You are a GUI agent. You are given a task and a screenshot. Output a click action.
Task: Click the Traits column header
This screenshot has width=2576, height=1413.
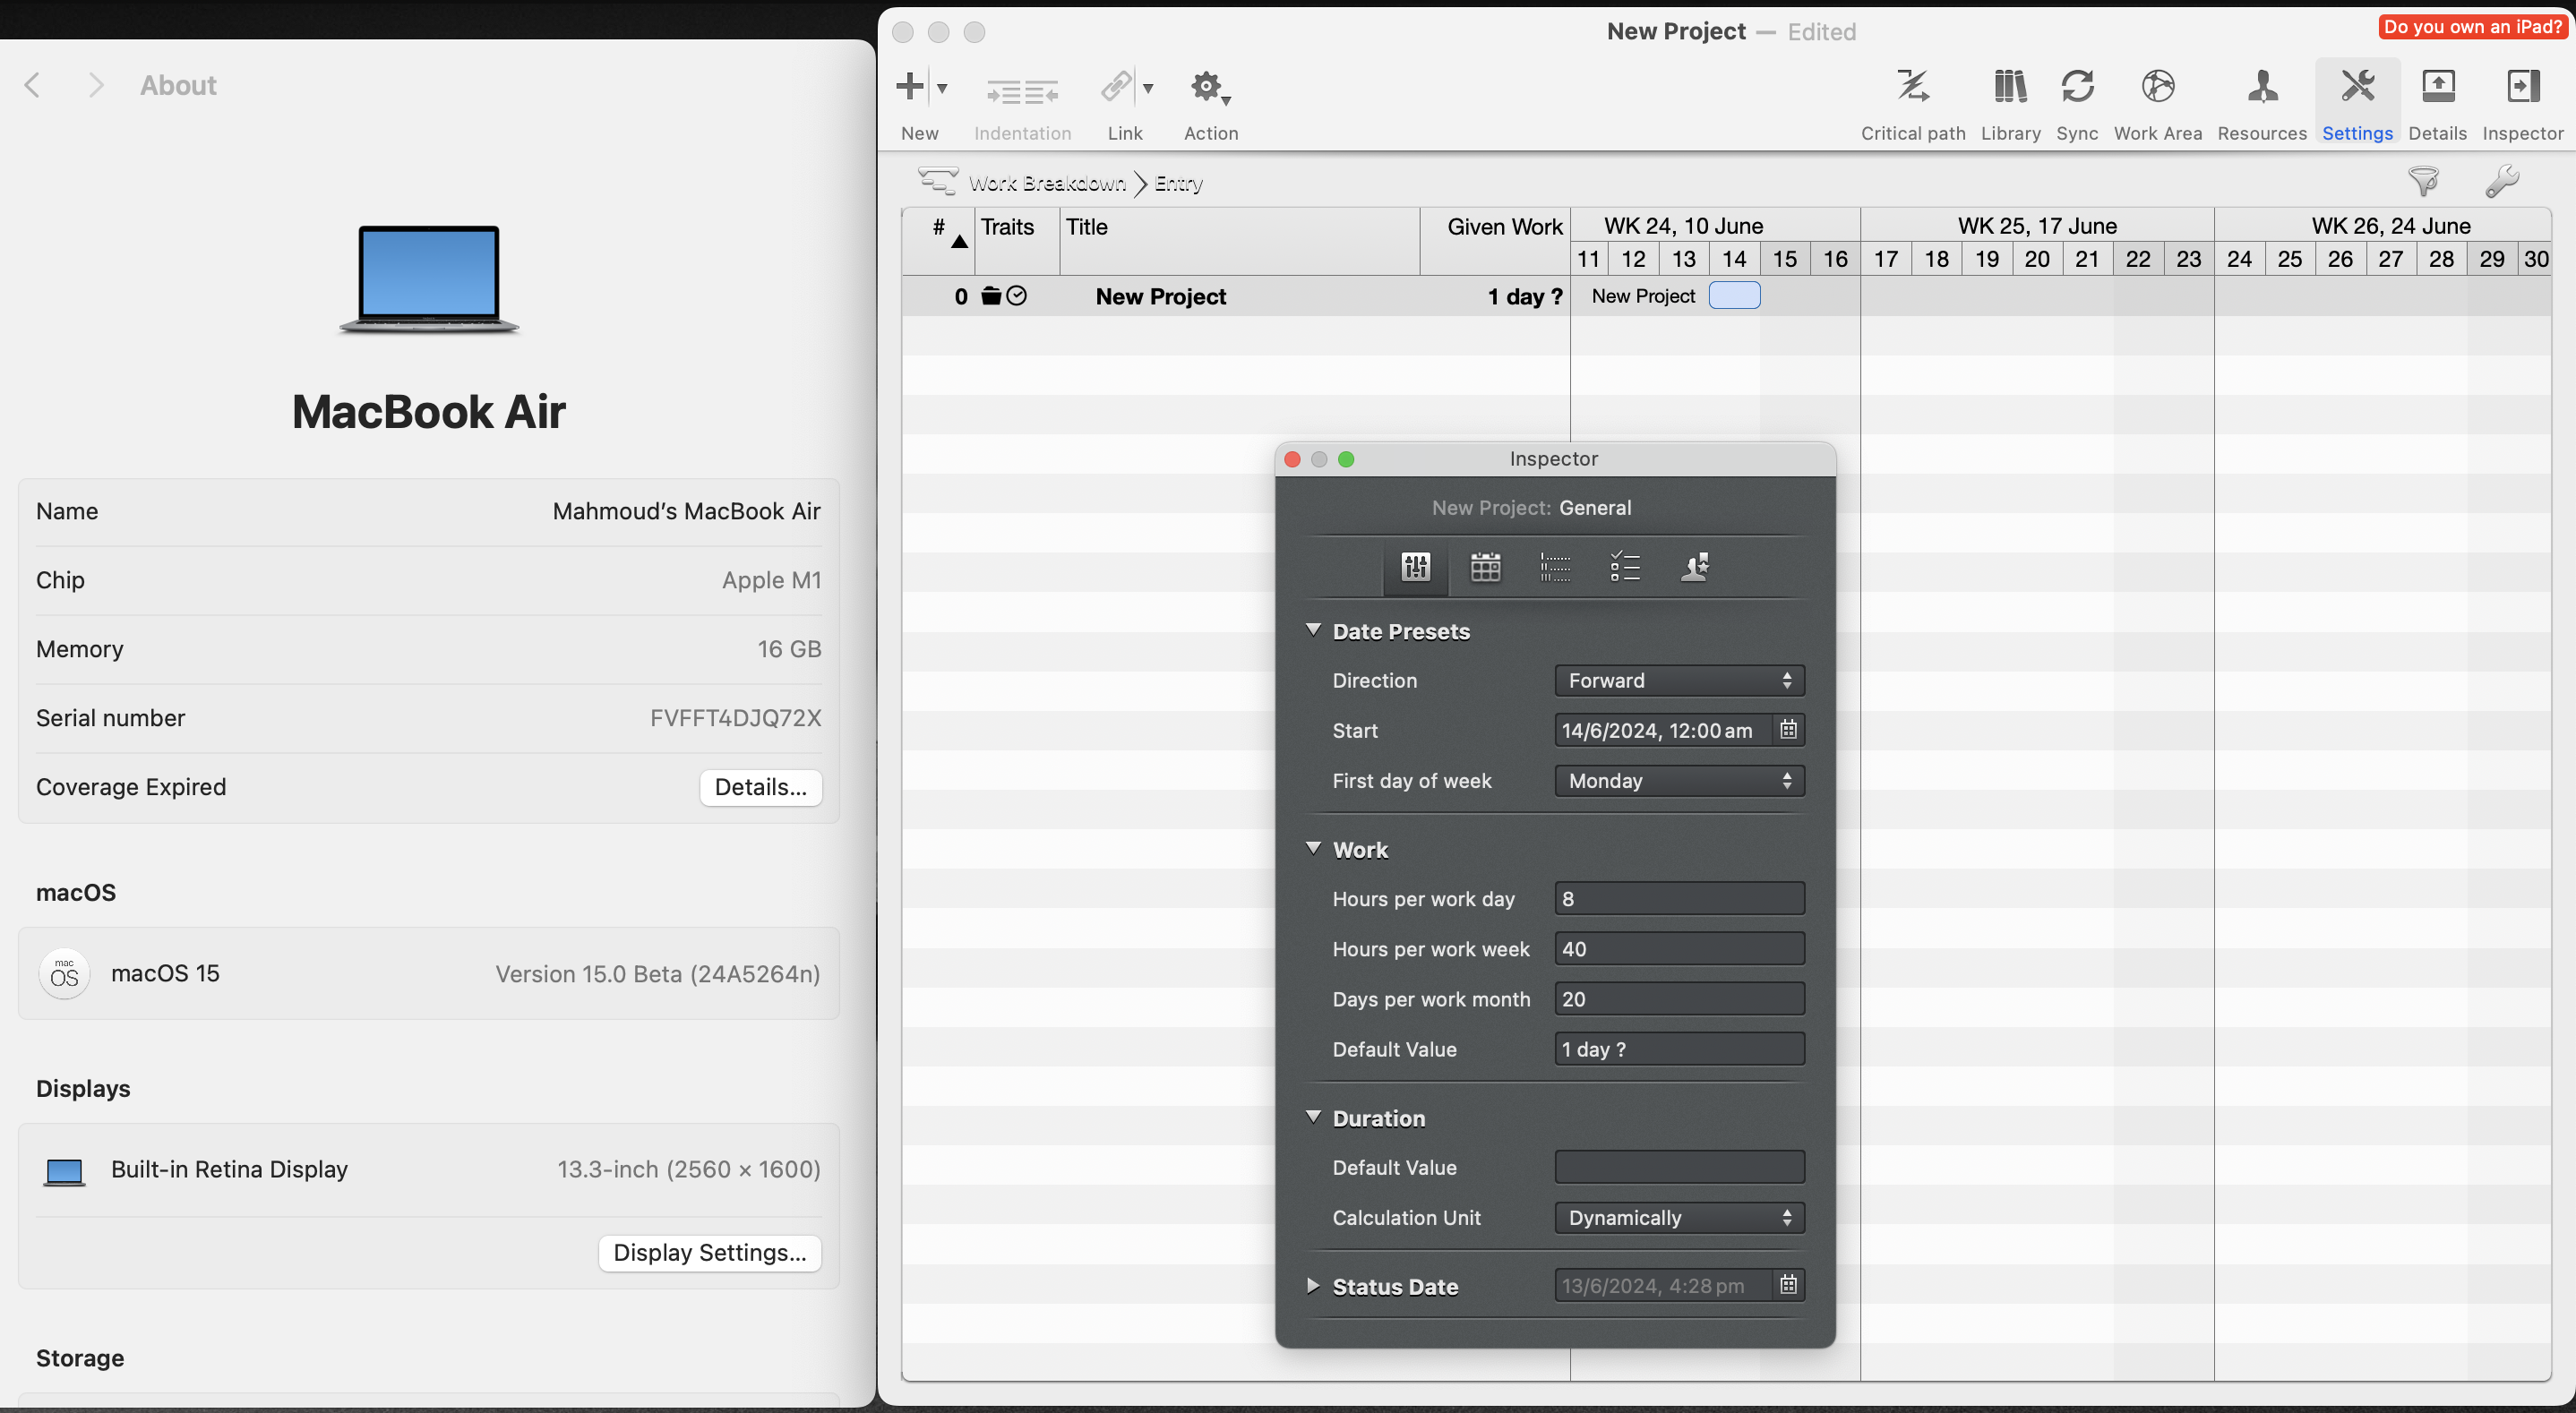(x=1016, y=240)
